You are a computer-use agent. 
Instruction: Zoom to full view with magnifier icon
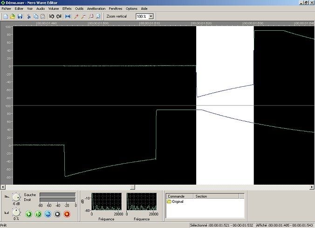[98, 16]
